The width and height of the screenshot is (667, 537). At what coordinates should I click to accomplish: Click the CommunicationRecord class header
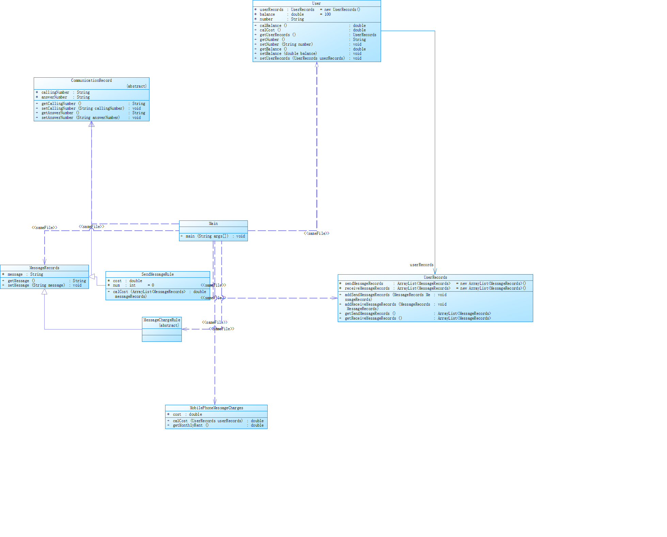91,81
